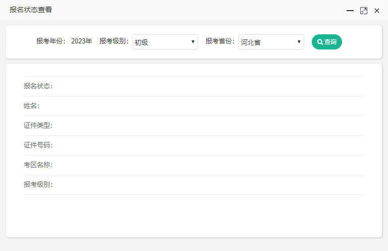This screenshot has height=251, width=388.
Task: Click the 报考省份 label in filter bar
Action: (220, 41)
